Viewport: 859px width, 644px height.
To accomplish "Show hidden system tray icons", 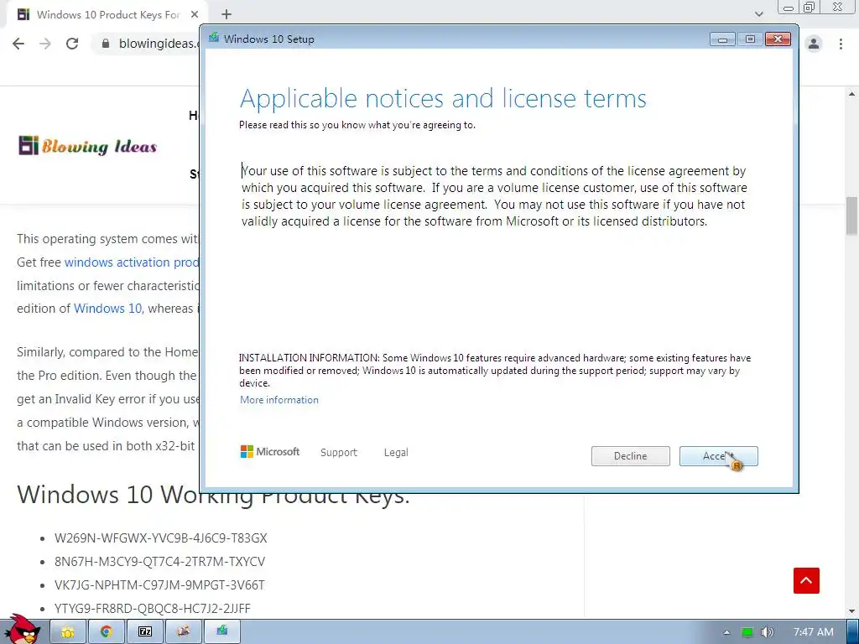I will point(726,632).
